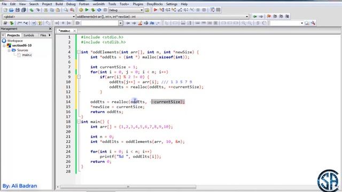Select the Projects tab
342x192 pixels.
pyautogui.click(x=13, y=35)
